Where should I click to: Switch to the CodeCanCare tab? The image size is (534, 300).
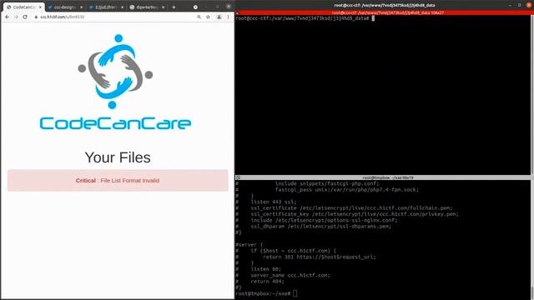[23, 7]
